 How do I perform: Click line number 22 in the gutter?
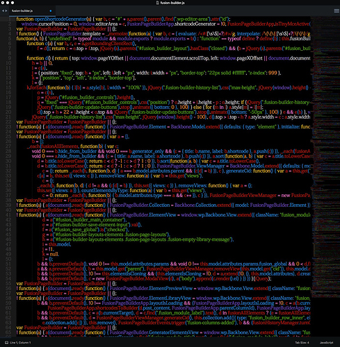(8, 122)
